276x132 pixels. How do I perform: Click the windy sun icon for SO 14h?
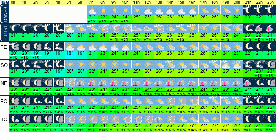pyautogui.click(x=170, y=64)
